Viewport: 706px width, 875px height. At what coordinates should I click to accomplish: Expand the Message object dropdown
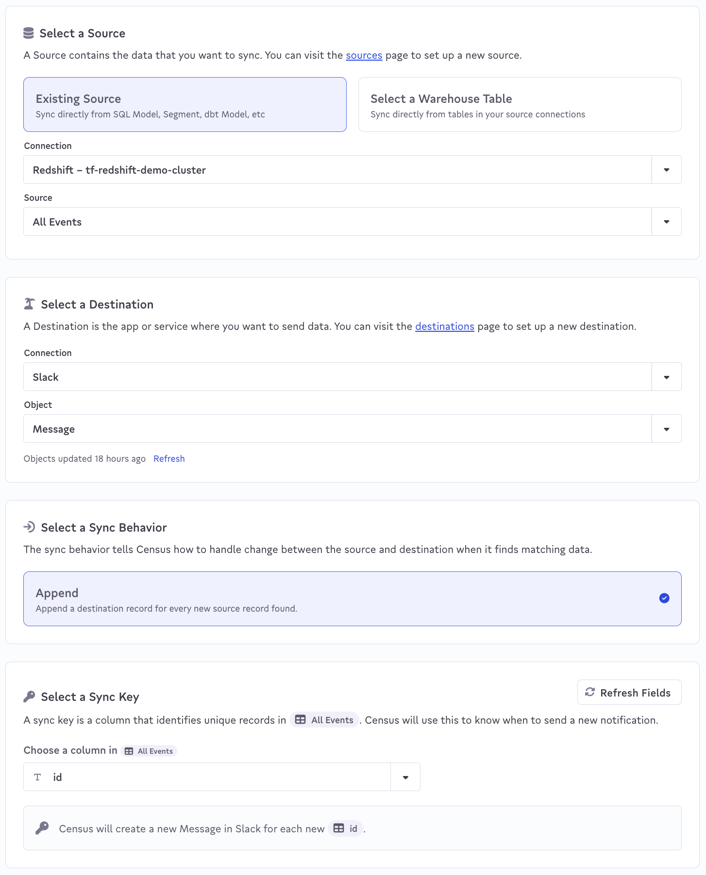666,429
